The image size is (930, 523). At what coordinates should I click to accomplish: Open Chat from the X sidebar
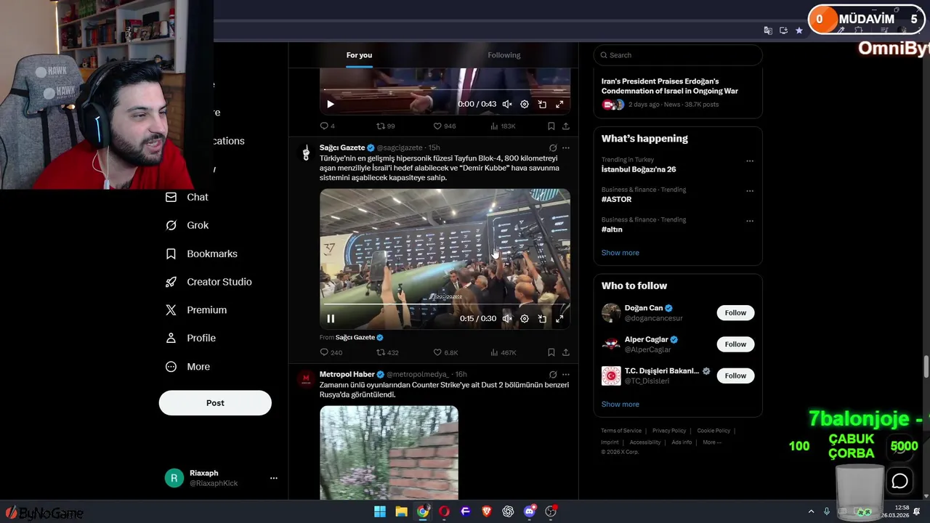tap(187, 197)
